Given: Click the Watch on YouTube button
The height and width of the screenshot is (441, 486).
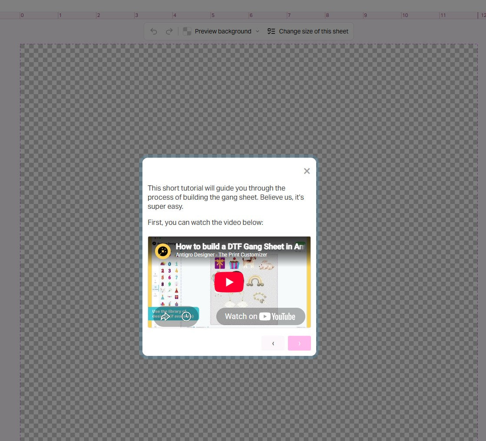Looking at the screenshot, I should [261, 316].
